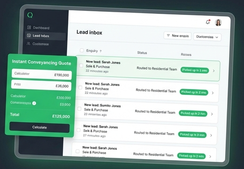Tick checkbox for first Sarah Jones lead
This screenshot has width=244, height=169.
(x=81, y=66)
